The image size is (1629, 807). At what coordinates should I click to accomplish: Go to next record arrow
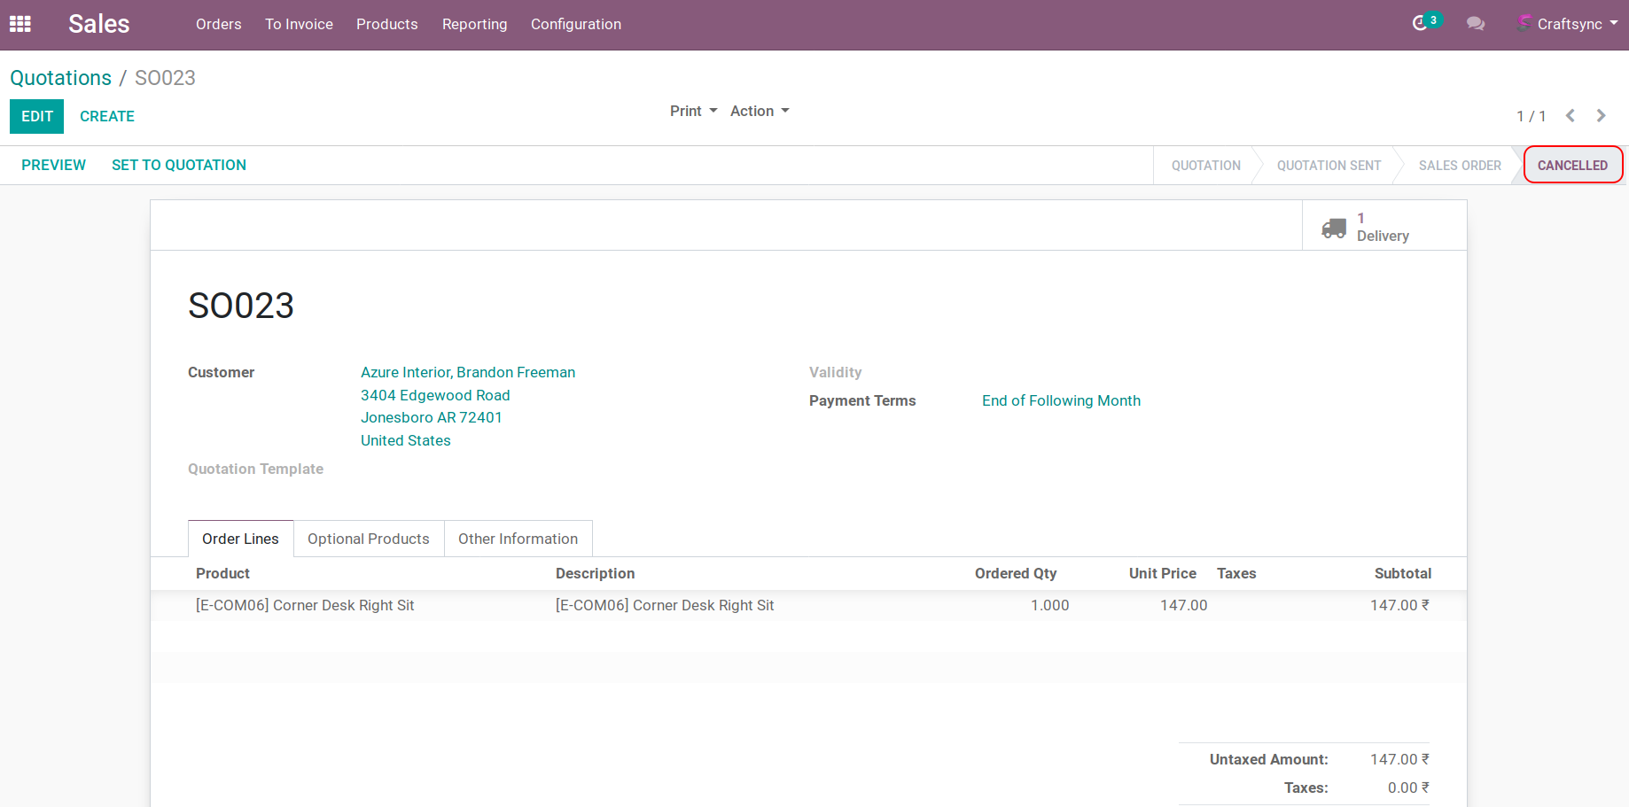pos(1601,116)
